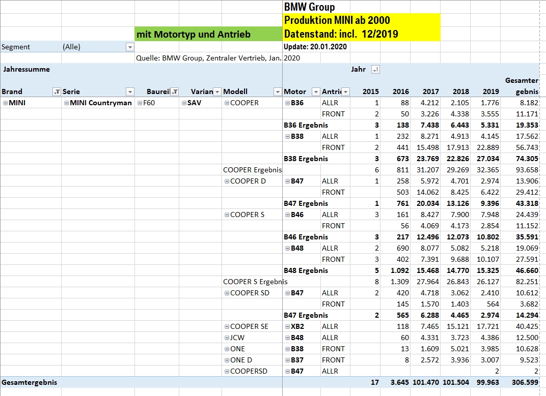Image resolution: width=546 pixels, height=396 pixels.
Task: Open the Segment (Alle) filter dropdown
Action: (x=130, y=47)
